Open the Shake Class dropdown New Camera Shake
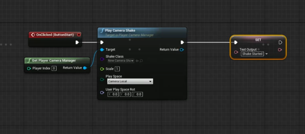305x134 pixels. coord(121,61)
